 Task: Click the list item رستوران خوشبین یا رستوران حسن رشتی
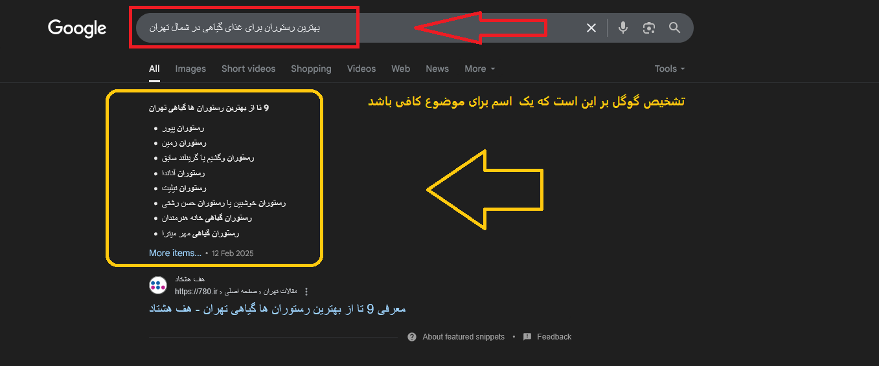pyautogui.click(x=223, y=203)
